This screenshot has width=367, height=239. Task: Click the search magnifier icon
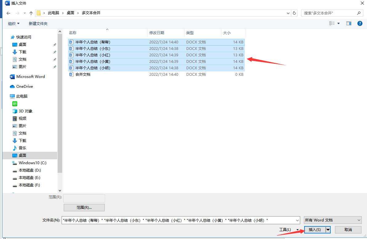359,13
